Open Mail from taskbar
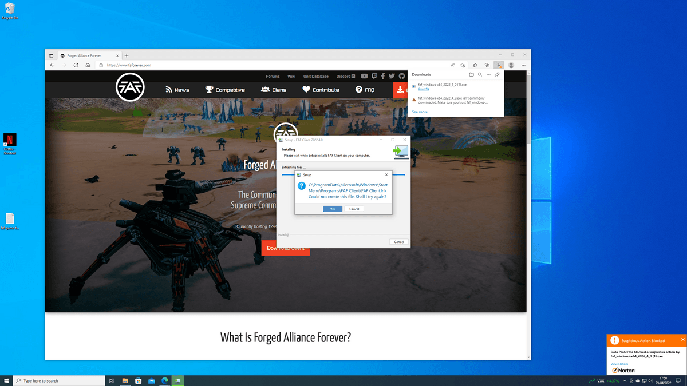The height and width of the screenshot is (386, 687). [x=151, y=381]
